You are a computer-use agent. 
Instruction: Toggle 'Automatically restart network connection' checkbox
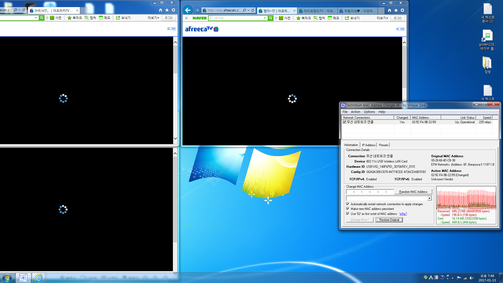click(348, 204)
